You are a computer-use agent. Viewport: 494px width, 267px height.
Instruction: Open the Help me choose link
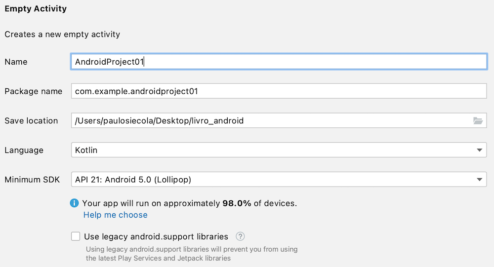point(115,215)
